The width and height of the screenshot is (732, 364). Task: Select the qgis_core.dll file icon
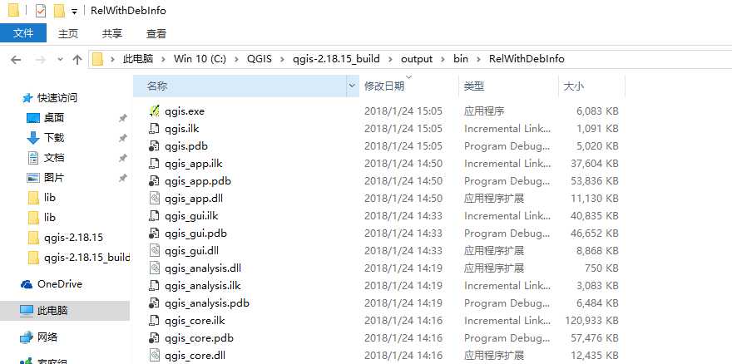point(154,355)
